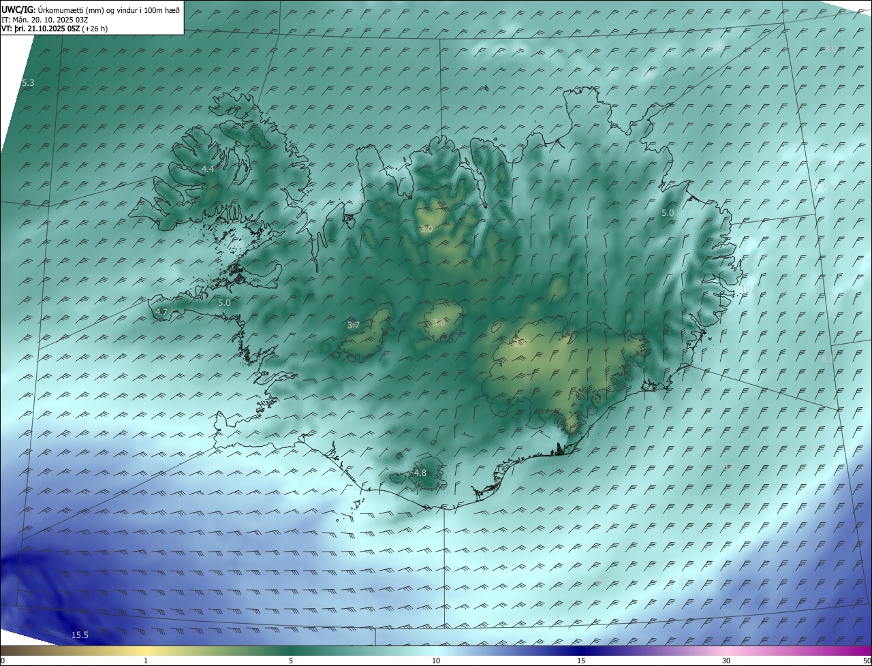Image resolution: width=872 pixels, height=666 pixels.
Task: Click the pale yellow band above the 1 tick
Action: [146, 650]
